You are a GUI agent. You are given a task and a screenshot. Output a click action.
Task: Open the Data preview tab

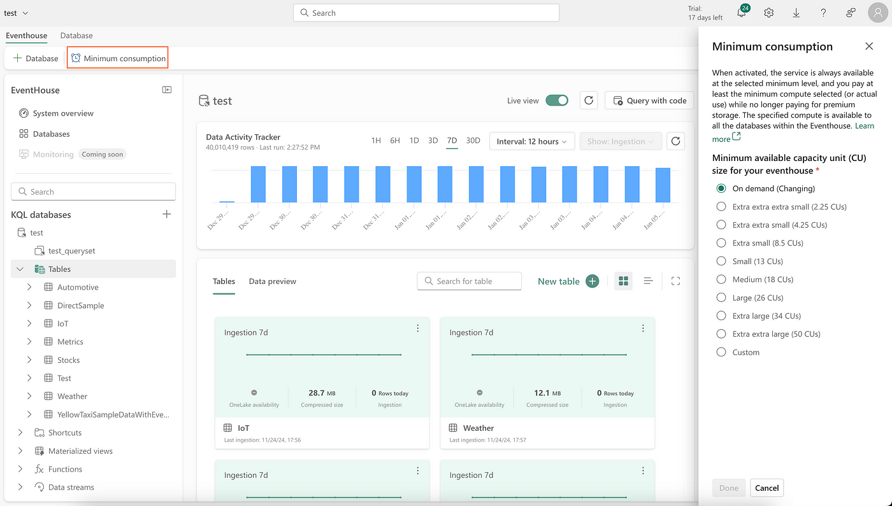272,281
